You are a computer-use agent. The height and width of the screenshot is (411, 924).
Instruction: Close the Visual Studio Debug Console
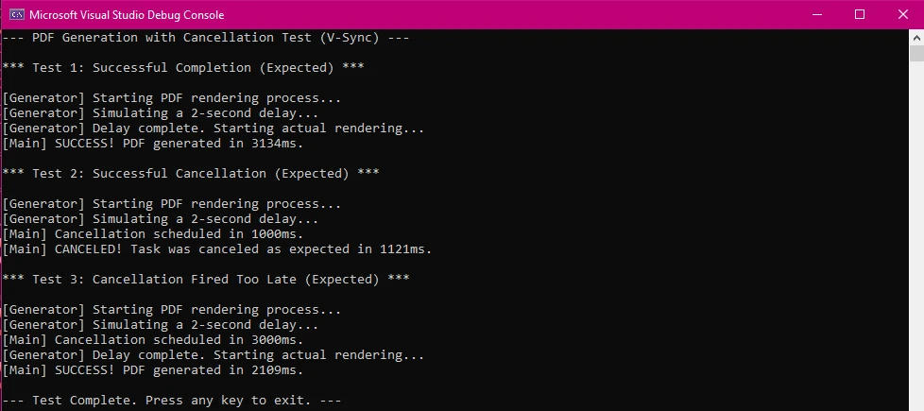click(902, 14)
